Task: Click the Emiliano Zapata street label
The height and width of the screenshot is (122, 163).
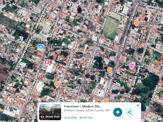Action: (106, 19)
